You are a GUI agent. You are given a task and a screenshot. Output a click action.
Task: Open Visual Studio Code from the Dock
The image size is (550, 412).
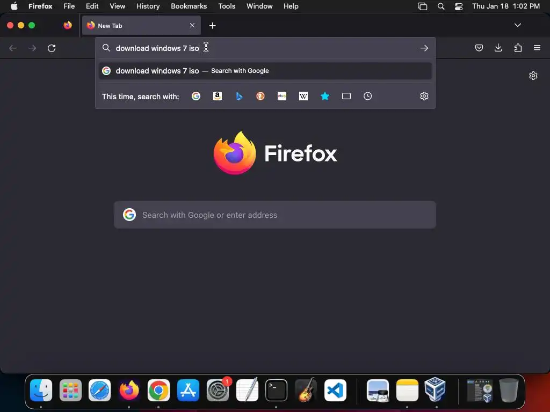335,390
